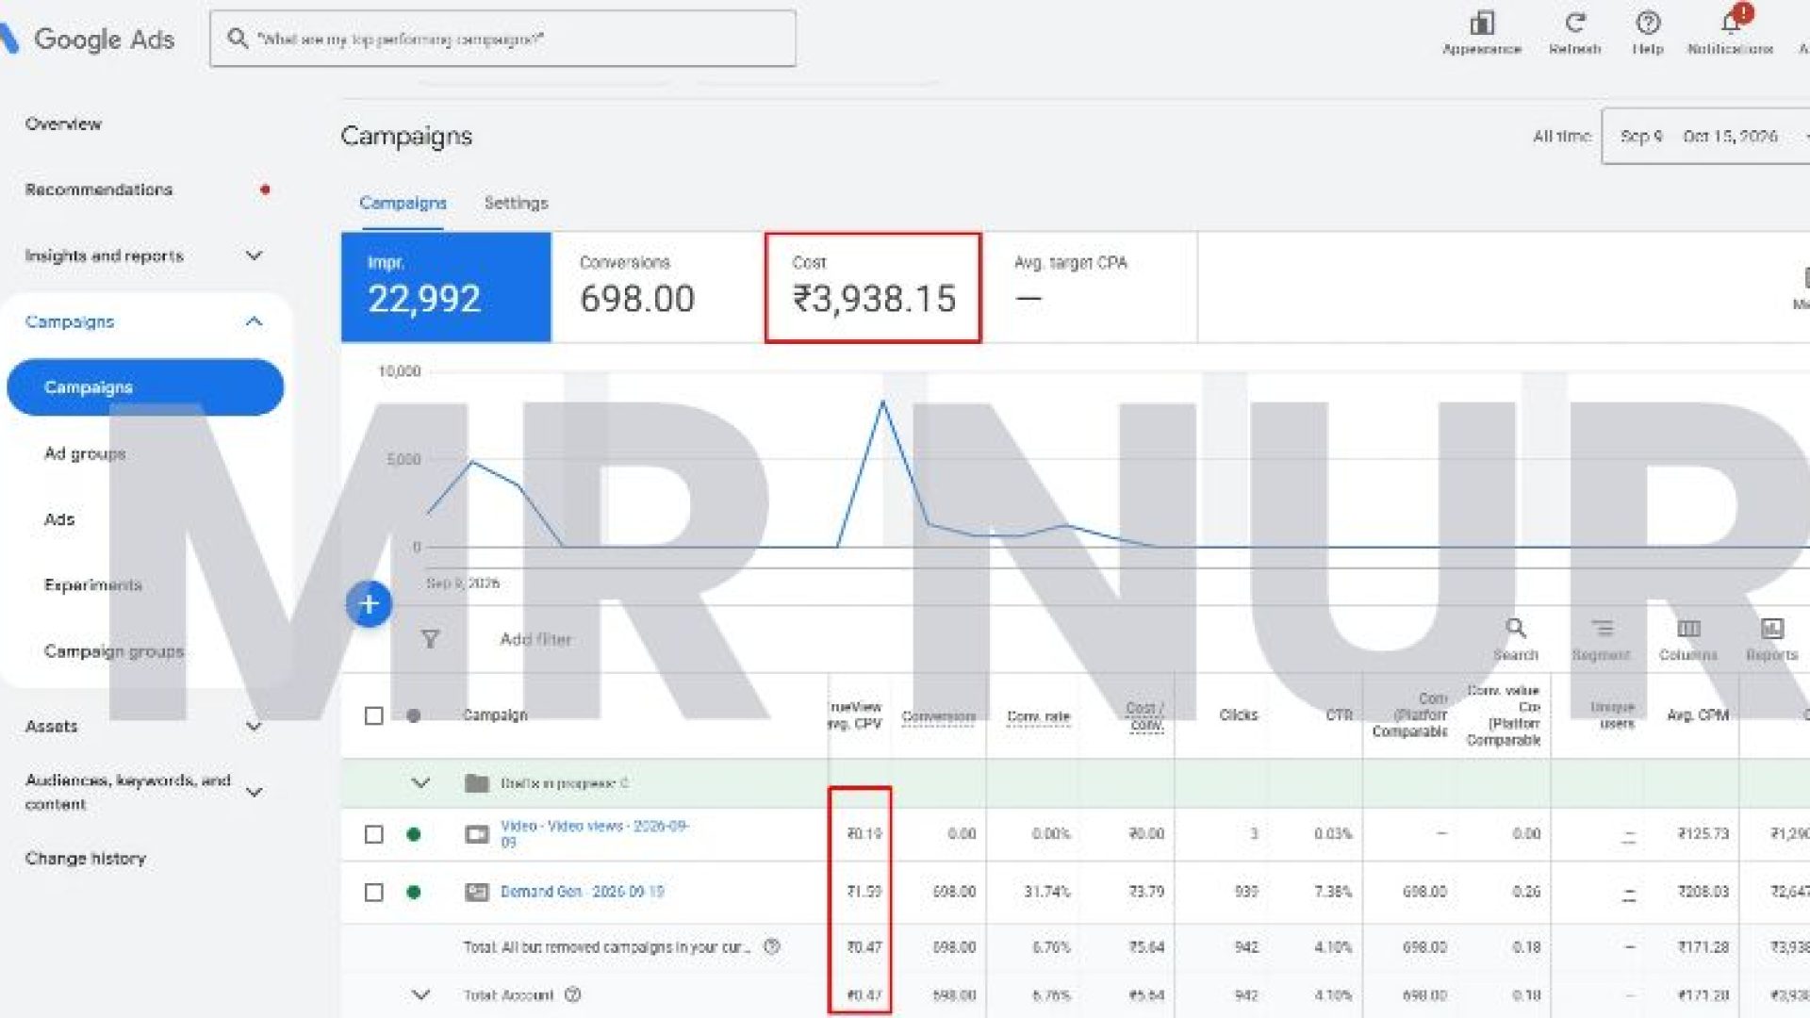The height and width of the screenshot is (1018, 1810).
Task: Expand the Total Account row
Action: tap(420, 994)
